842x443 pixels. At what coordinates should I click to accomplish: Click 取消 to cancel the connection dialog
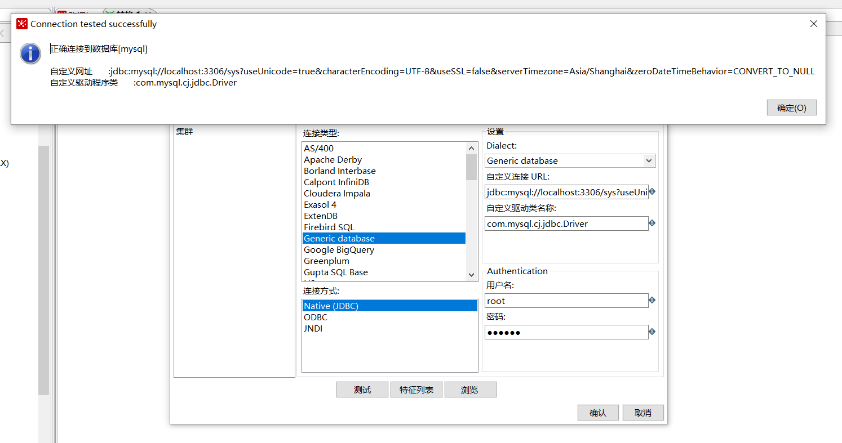(x=642, y=412)
